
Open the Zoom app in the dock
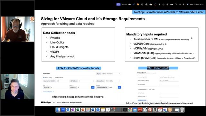[x=63, y=110]
